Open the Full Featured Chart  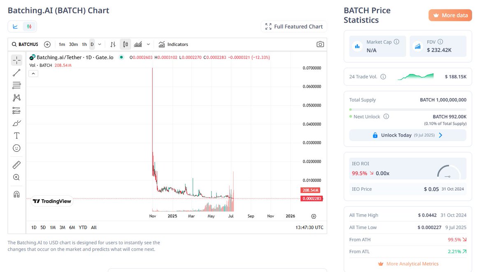(x=294, y=26)
